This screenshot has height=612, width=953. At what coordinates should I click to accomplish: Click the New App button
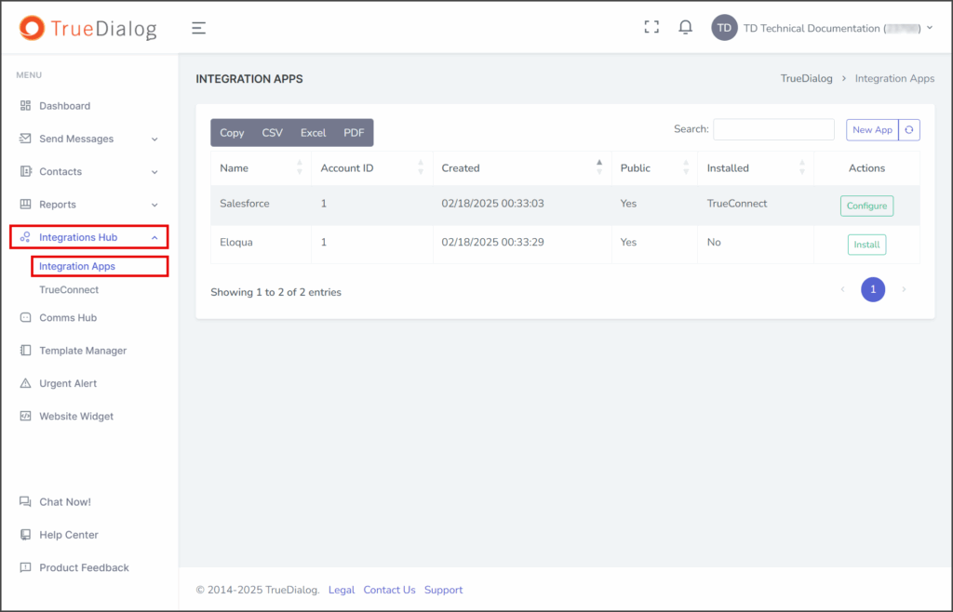[872, 130]
